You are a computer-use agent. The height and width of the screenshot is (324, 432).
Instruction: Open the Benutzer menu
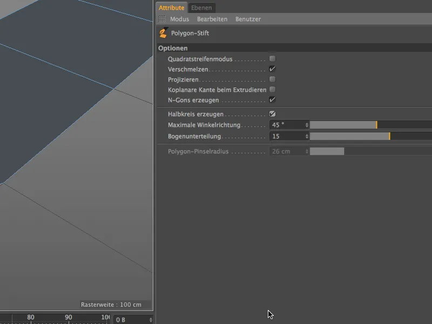[247, 19]
